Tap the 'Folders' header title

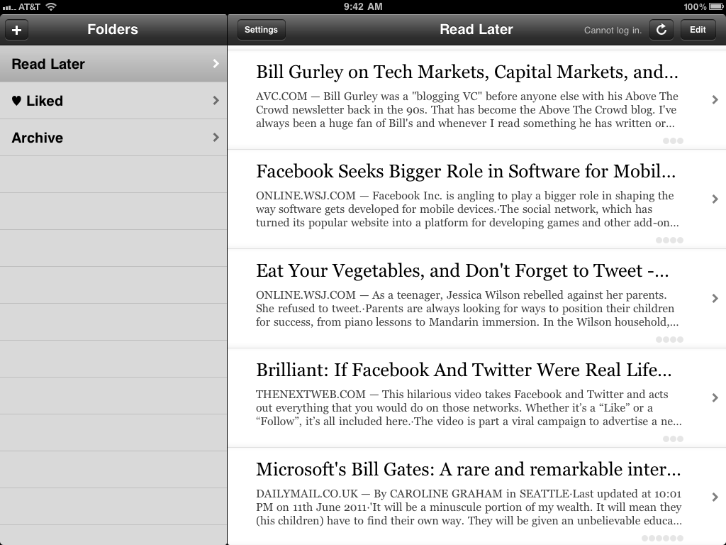113,29
